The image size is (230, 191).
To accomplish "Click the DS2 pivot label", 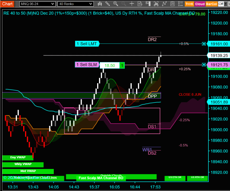I will point(152,153).
